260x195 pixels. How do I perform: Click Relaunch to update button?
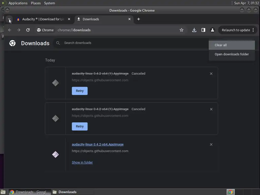236,30
